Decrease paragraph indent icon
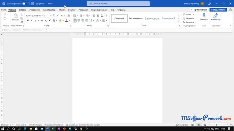 pyautogui.click(x=94, y=16)
